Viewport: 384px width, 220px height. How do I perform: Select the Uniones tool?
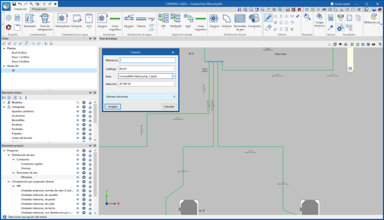226,20
